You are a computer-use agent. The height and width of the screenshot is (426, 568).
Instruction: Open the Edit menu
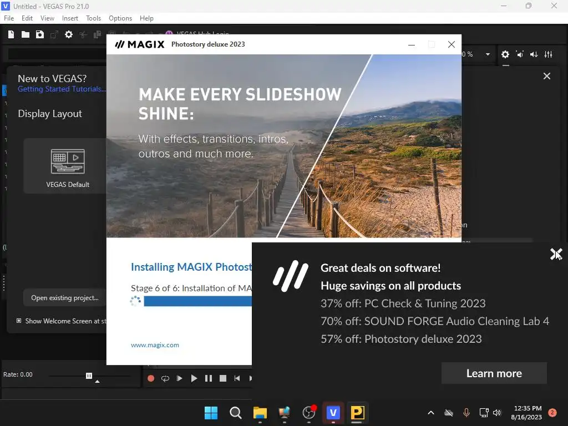(27, 18)
